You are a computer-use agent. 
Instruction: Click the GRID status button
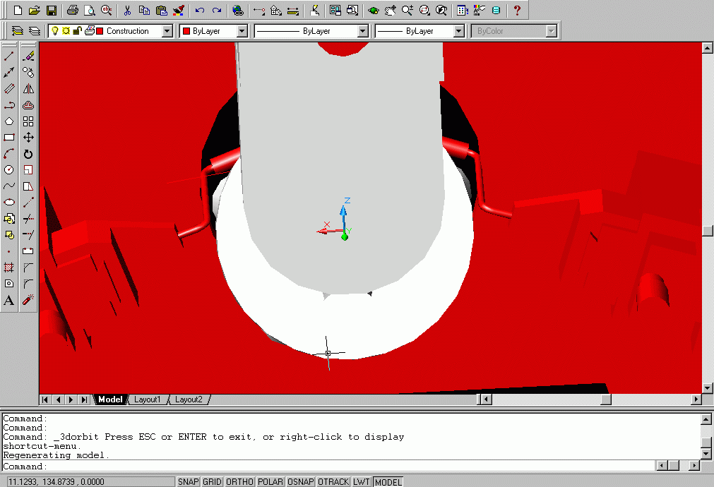coord(212,481)
